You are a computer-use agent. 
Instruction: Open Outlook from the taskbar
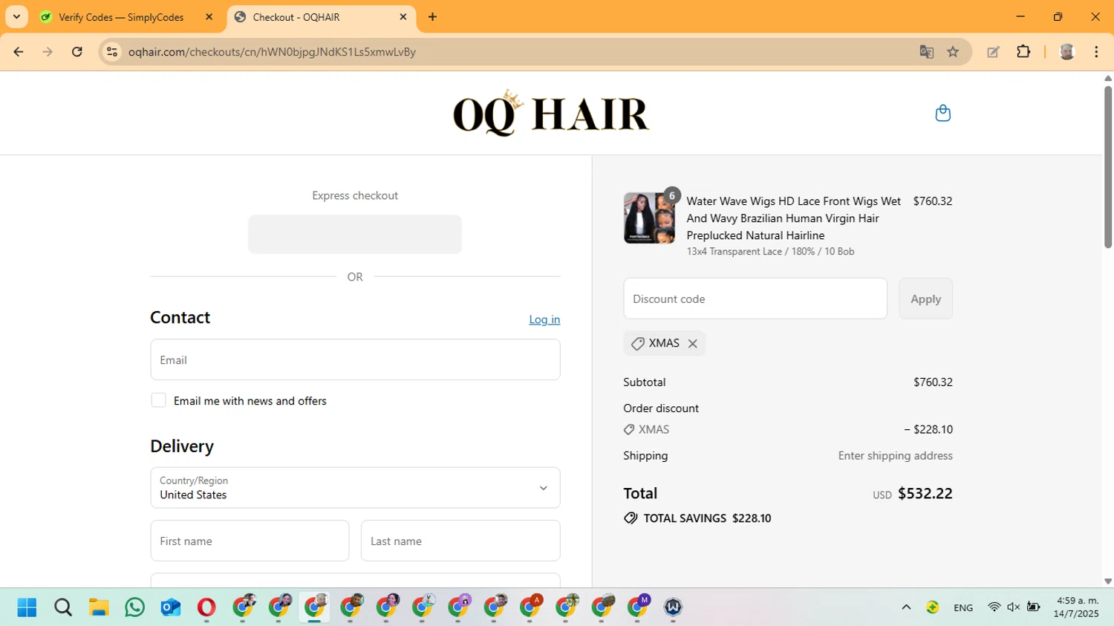click(x=171, y=607)
